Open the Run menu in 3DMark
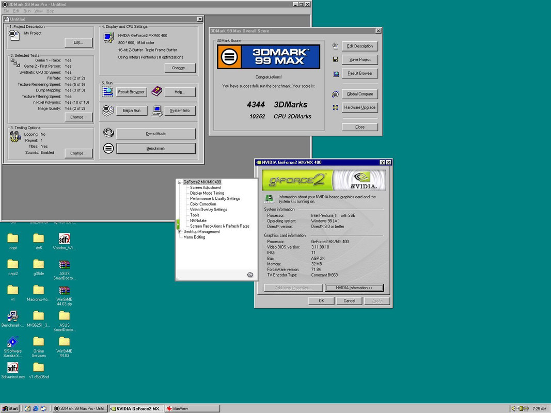This screenshot has height=413, width=551. point(27,11)
